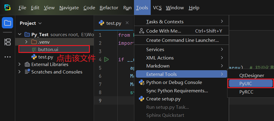Choose Python or Debug Console
The height and width of the screenshot is (121, 274).
coord(181,82)
